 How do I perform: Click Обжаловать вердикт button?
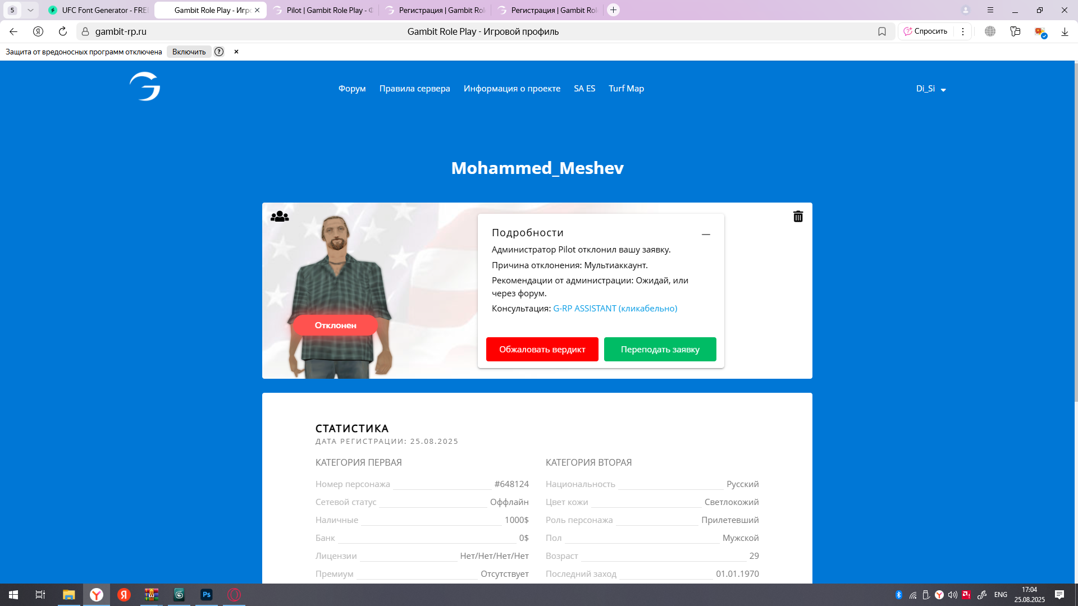coord(542,349)
